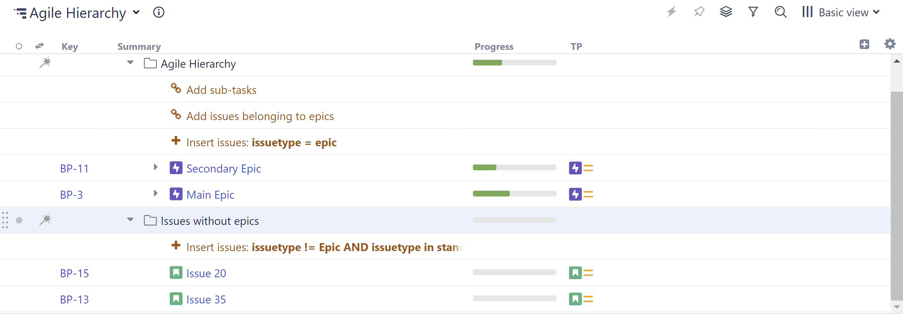903x314 pixels.
Task: Open the grouping layers icon
Action: tap(726, 12)
